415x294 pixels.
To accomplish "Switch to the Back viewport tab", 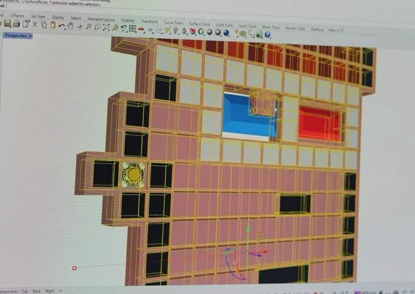I will [x=37, y=291].
